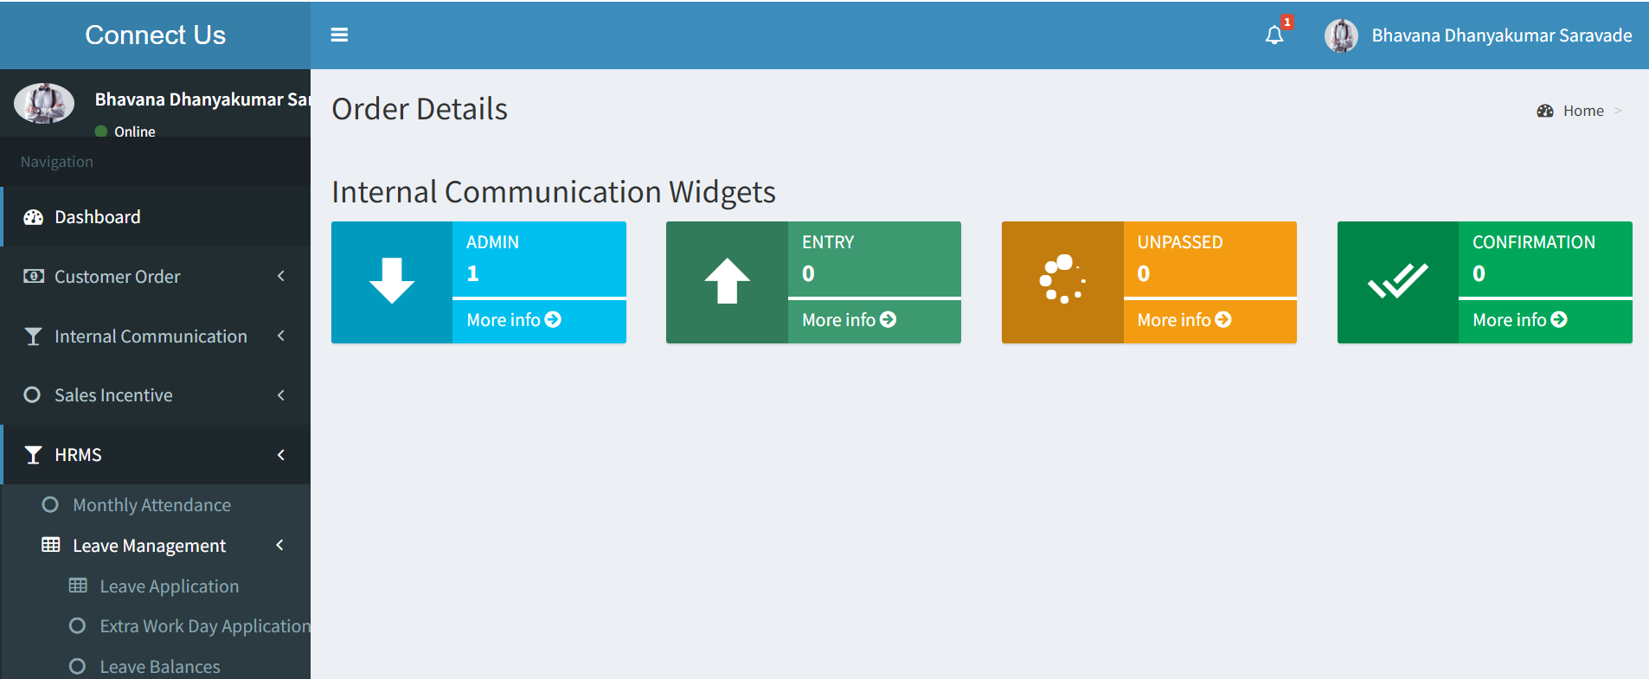Click More info on the UNPASSED widget
Image resolution: width=1649 pixels, height=679 pixels.
(1184, 320)
